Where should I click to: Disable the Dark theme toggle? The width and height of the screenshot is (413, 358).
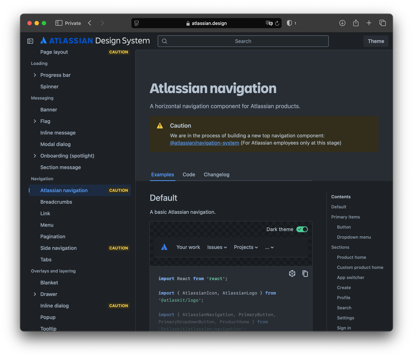tap(302, 229)
